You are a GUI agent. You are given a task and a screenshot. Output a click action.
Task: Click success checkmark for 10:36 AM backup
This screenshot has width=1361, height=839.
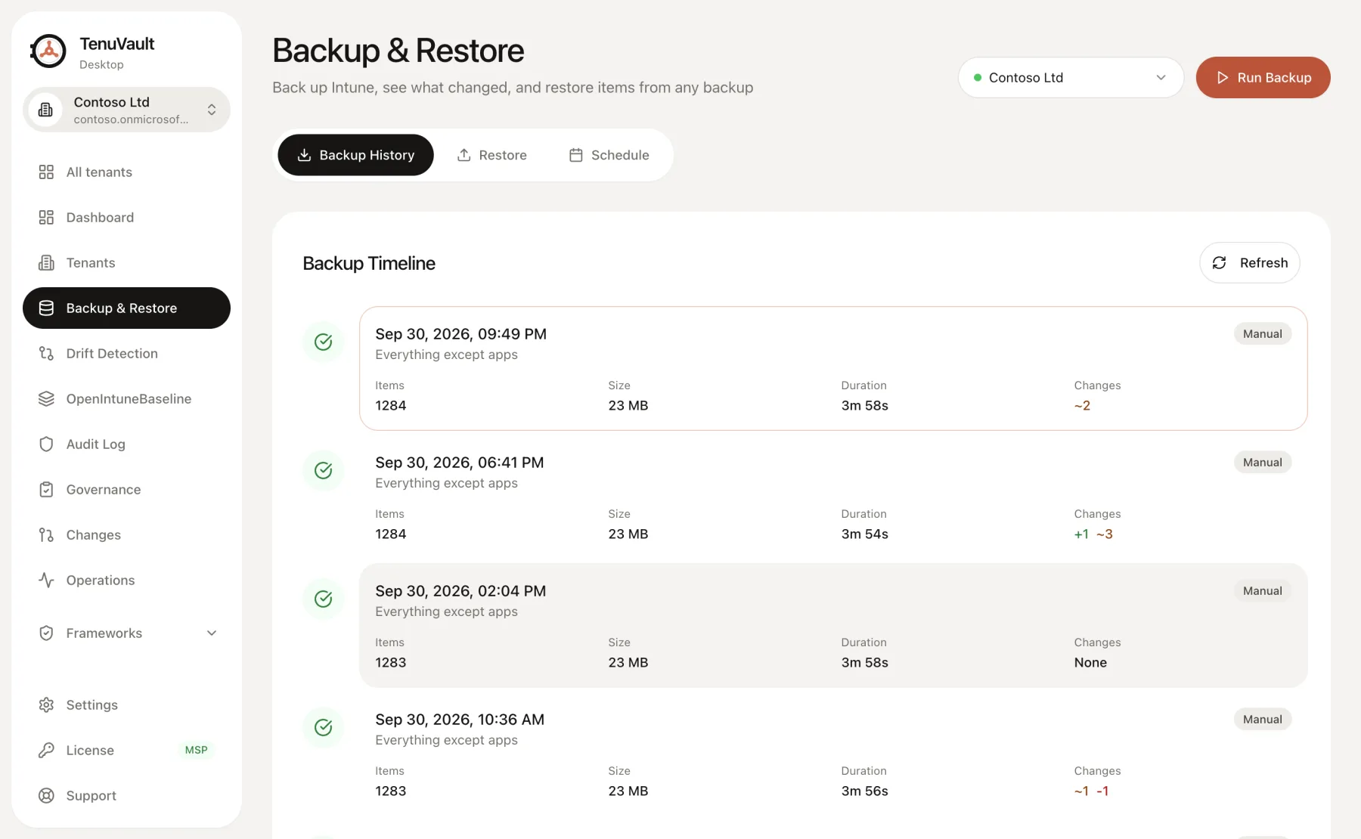coord(324,727)
